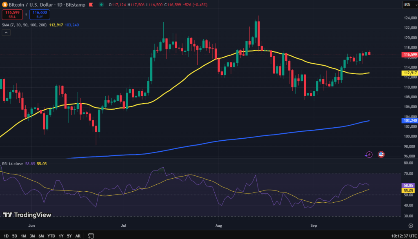
Task: Click the Jul label on time axis
Action: pyautogui.click(x=123, y=226)
